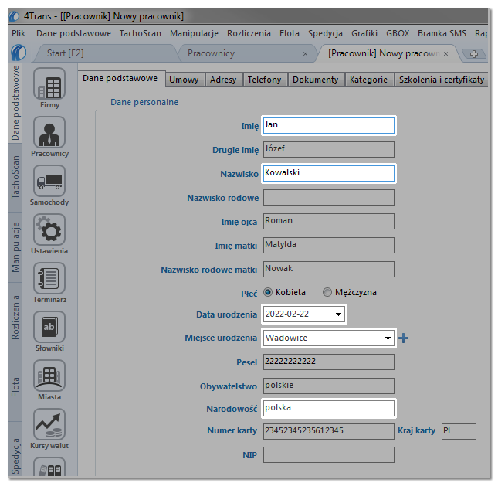
Task: Open the Kursy walut chart icon
Action: click(x=49, y=424)
